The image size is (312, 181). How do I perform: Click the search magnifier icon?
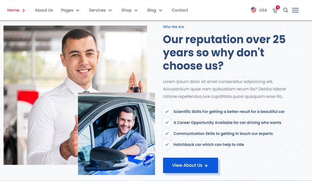(x=286, y=10)
